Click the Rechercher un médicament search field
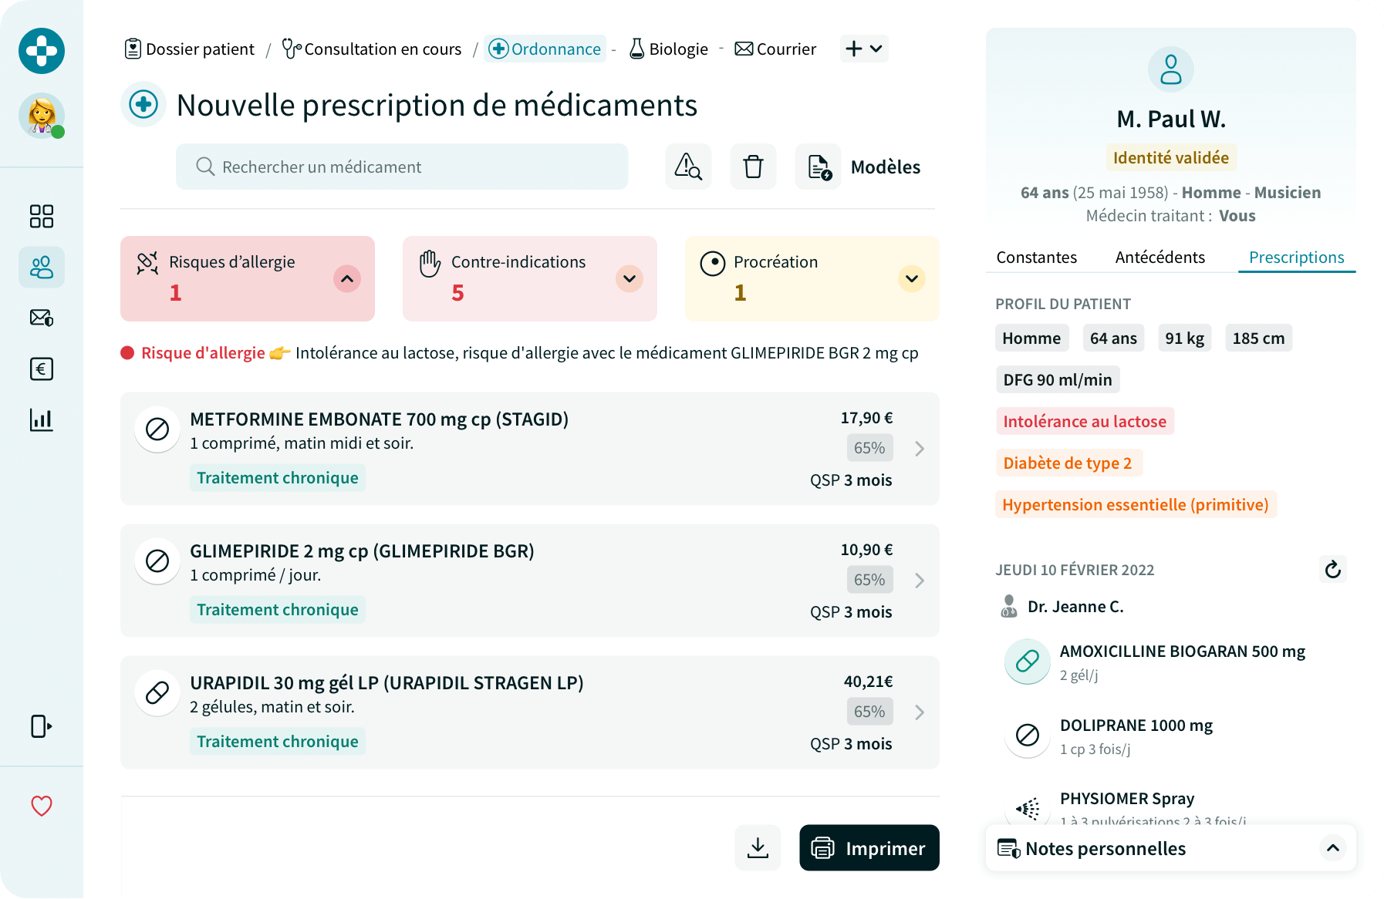1384x899 pixels. (402, 167)
